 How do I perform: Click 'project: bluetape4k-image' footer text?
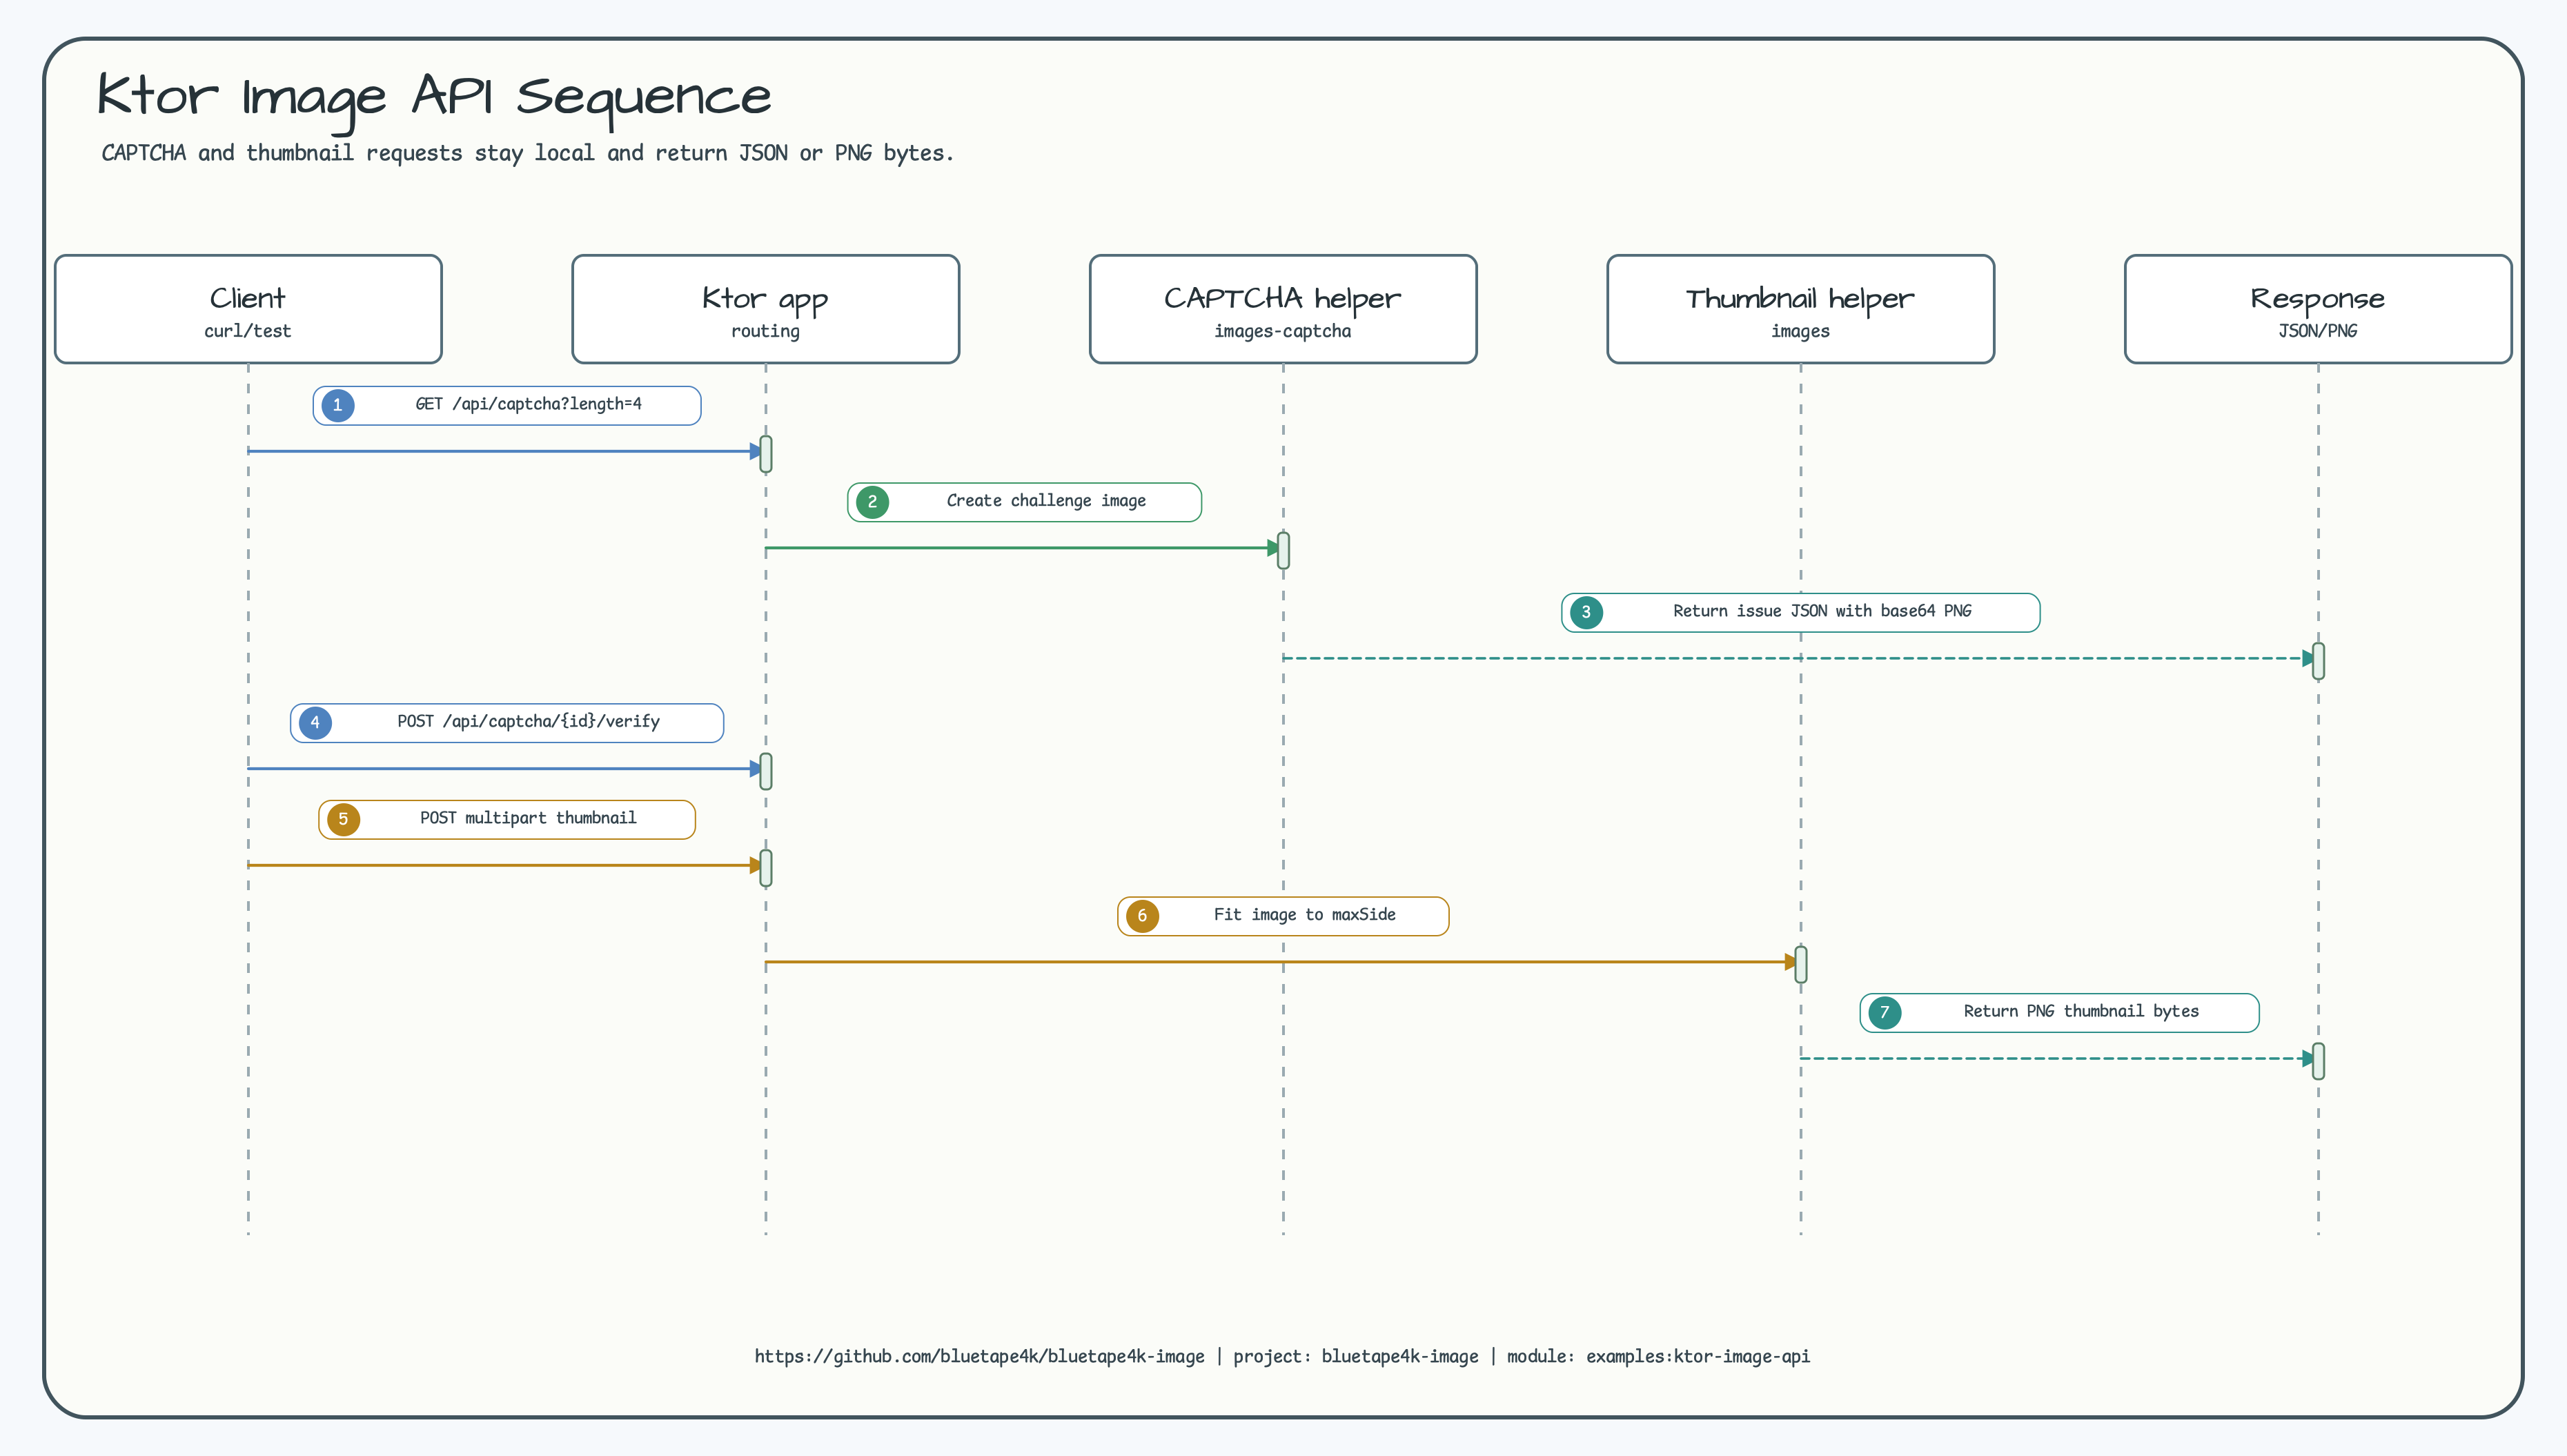pyautogui.click(x=1355, y=1356)
